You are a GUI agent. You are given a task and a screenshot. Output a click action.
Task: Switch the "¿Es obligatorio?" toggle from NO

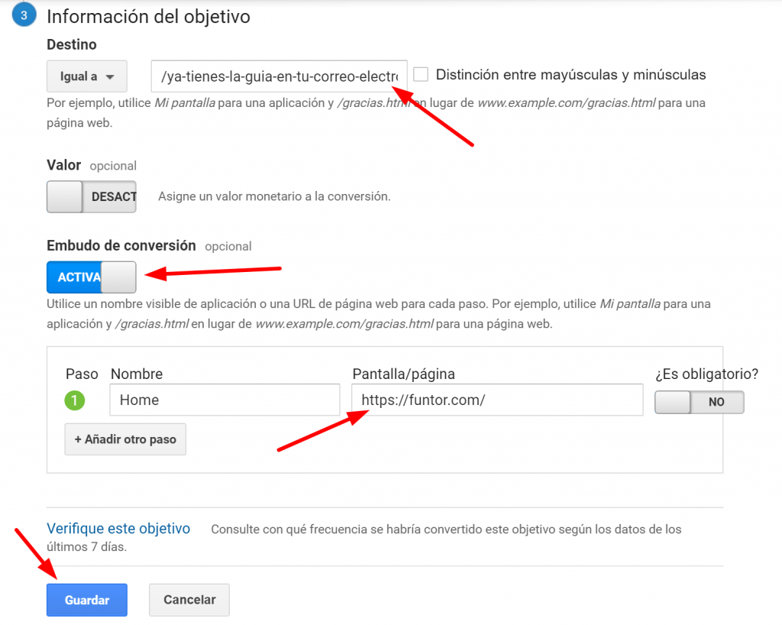coord(699,402)
